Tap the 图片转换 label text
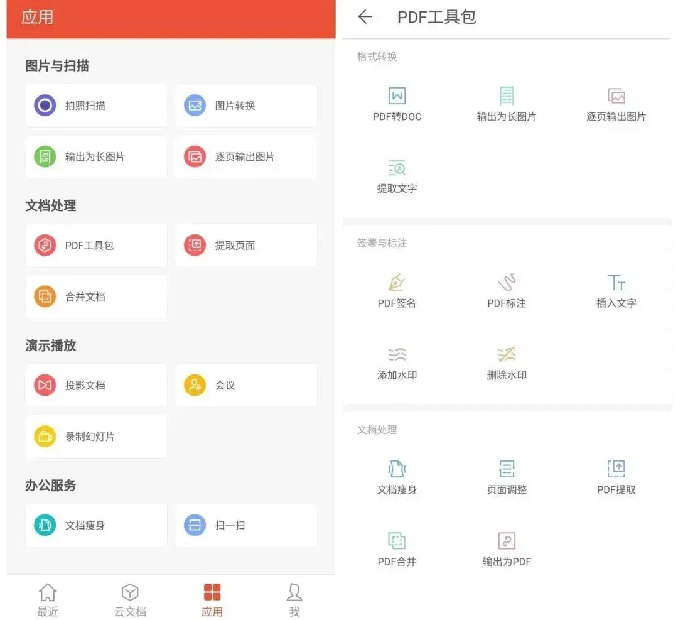The width and height of the screenshot is (678, 620). pos(235,106)
